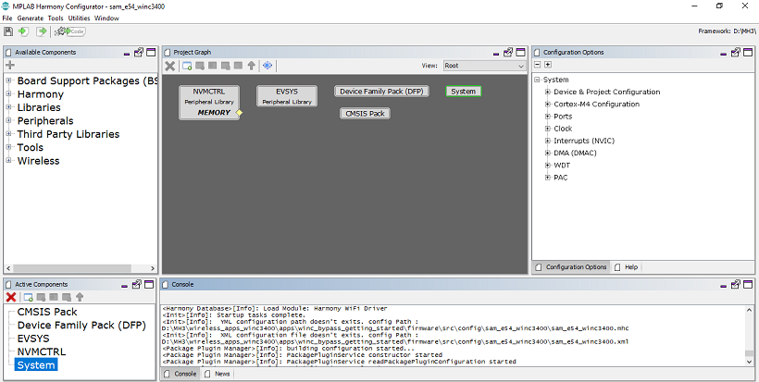
Task: Expand the Tools tree node
Action: click(x=8, y=147)
